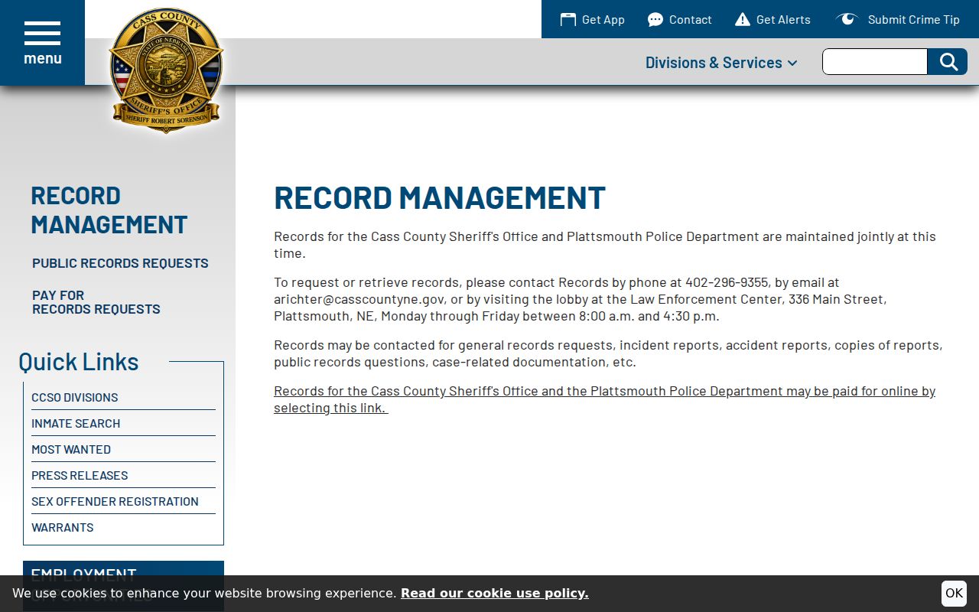Open the Sex Offender Registration quick link

pos(115,502)
